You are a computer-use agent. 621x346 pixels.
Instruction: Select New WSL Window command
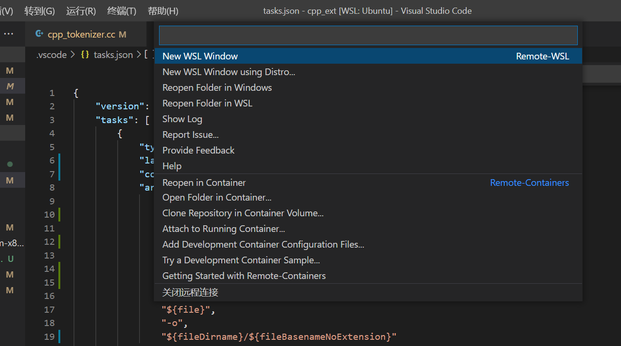[x=200, y=56]
